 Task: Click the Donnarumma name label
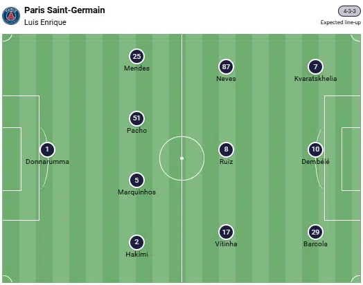[47, 162]
